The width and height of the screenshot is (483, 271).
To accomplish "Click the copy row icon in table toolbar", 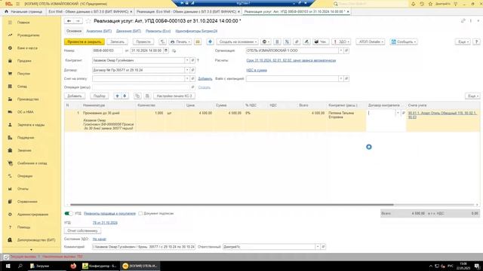I will (x=137, y=96).
